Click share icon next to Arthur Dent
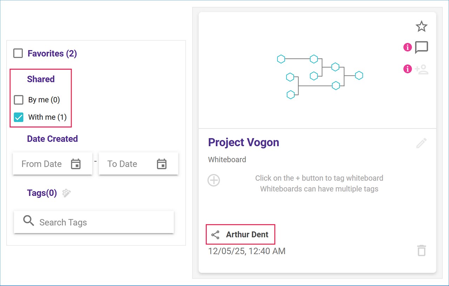This screenshot has height=286, width=449. tap(215, 235)
